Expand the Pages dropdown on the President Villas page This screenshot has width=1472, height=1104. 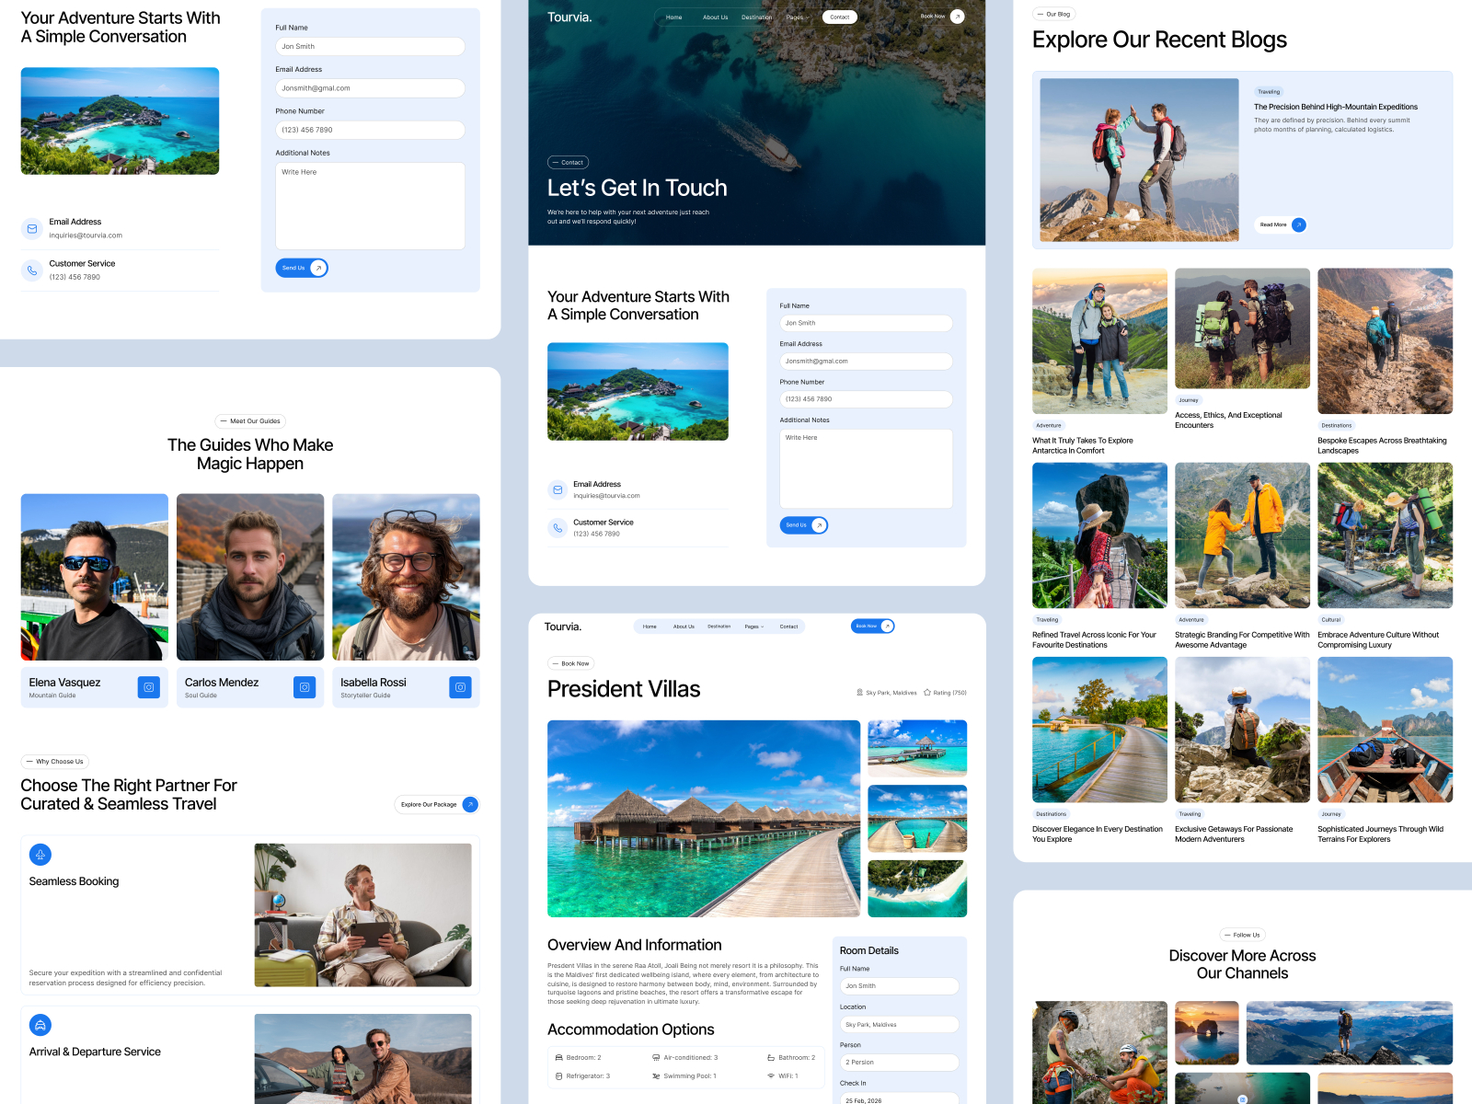[x=754, y=627]
